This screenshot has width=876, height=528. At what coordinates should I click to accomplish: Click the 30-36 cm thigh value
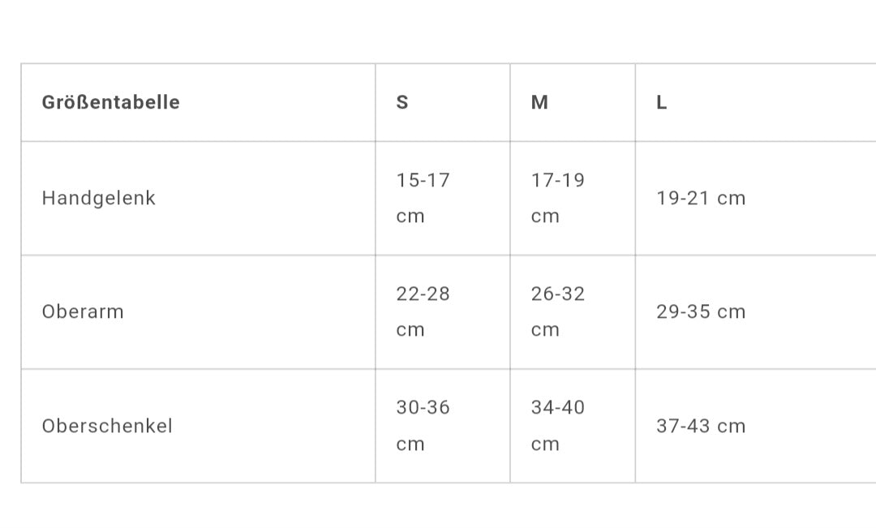coord(423,426)
